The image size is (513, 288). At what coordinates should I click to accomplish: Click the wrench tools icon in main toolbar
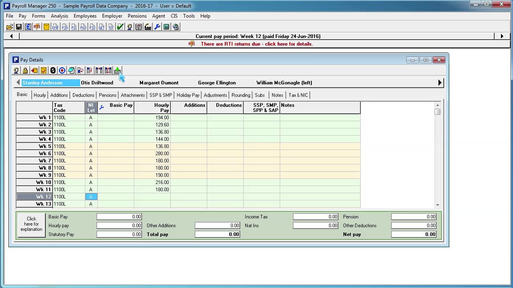click(x=157, y=27)
